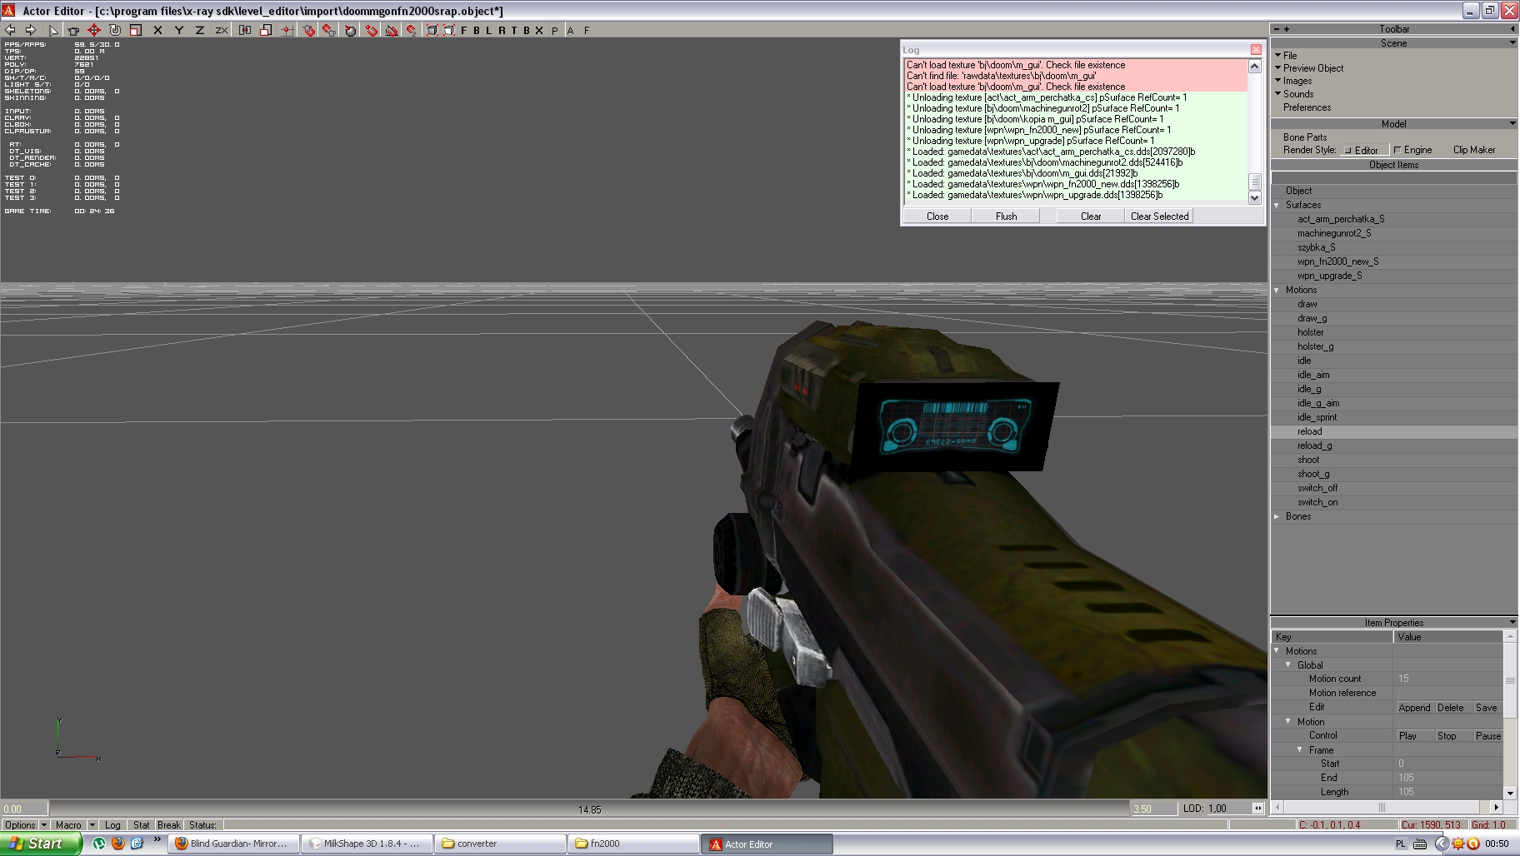The image size is (1520, 856).
Task: Select the reload_g motion
Action: coord(1314,445)
